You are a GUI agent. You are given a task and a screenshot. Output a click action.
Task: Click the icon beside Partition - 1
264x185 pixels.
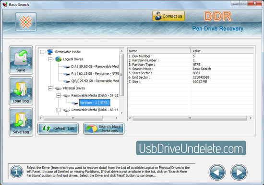click(x=74, y=103)
